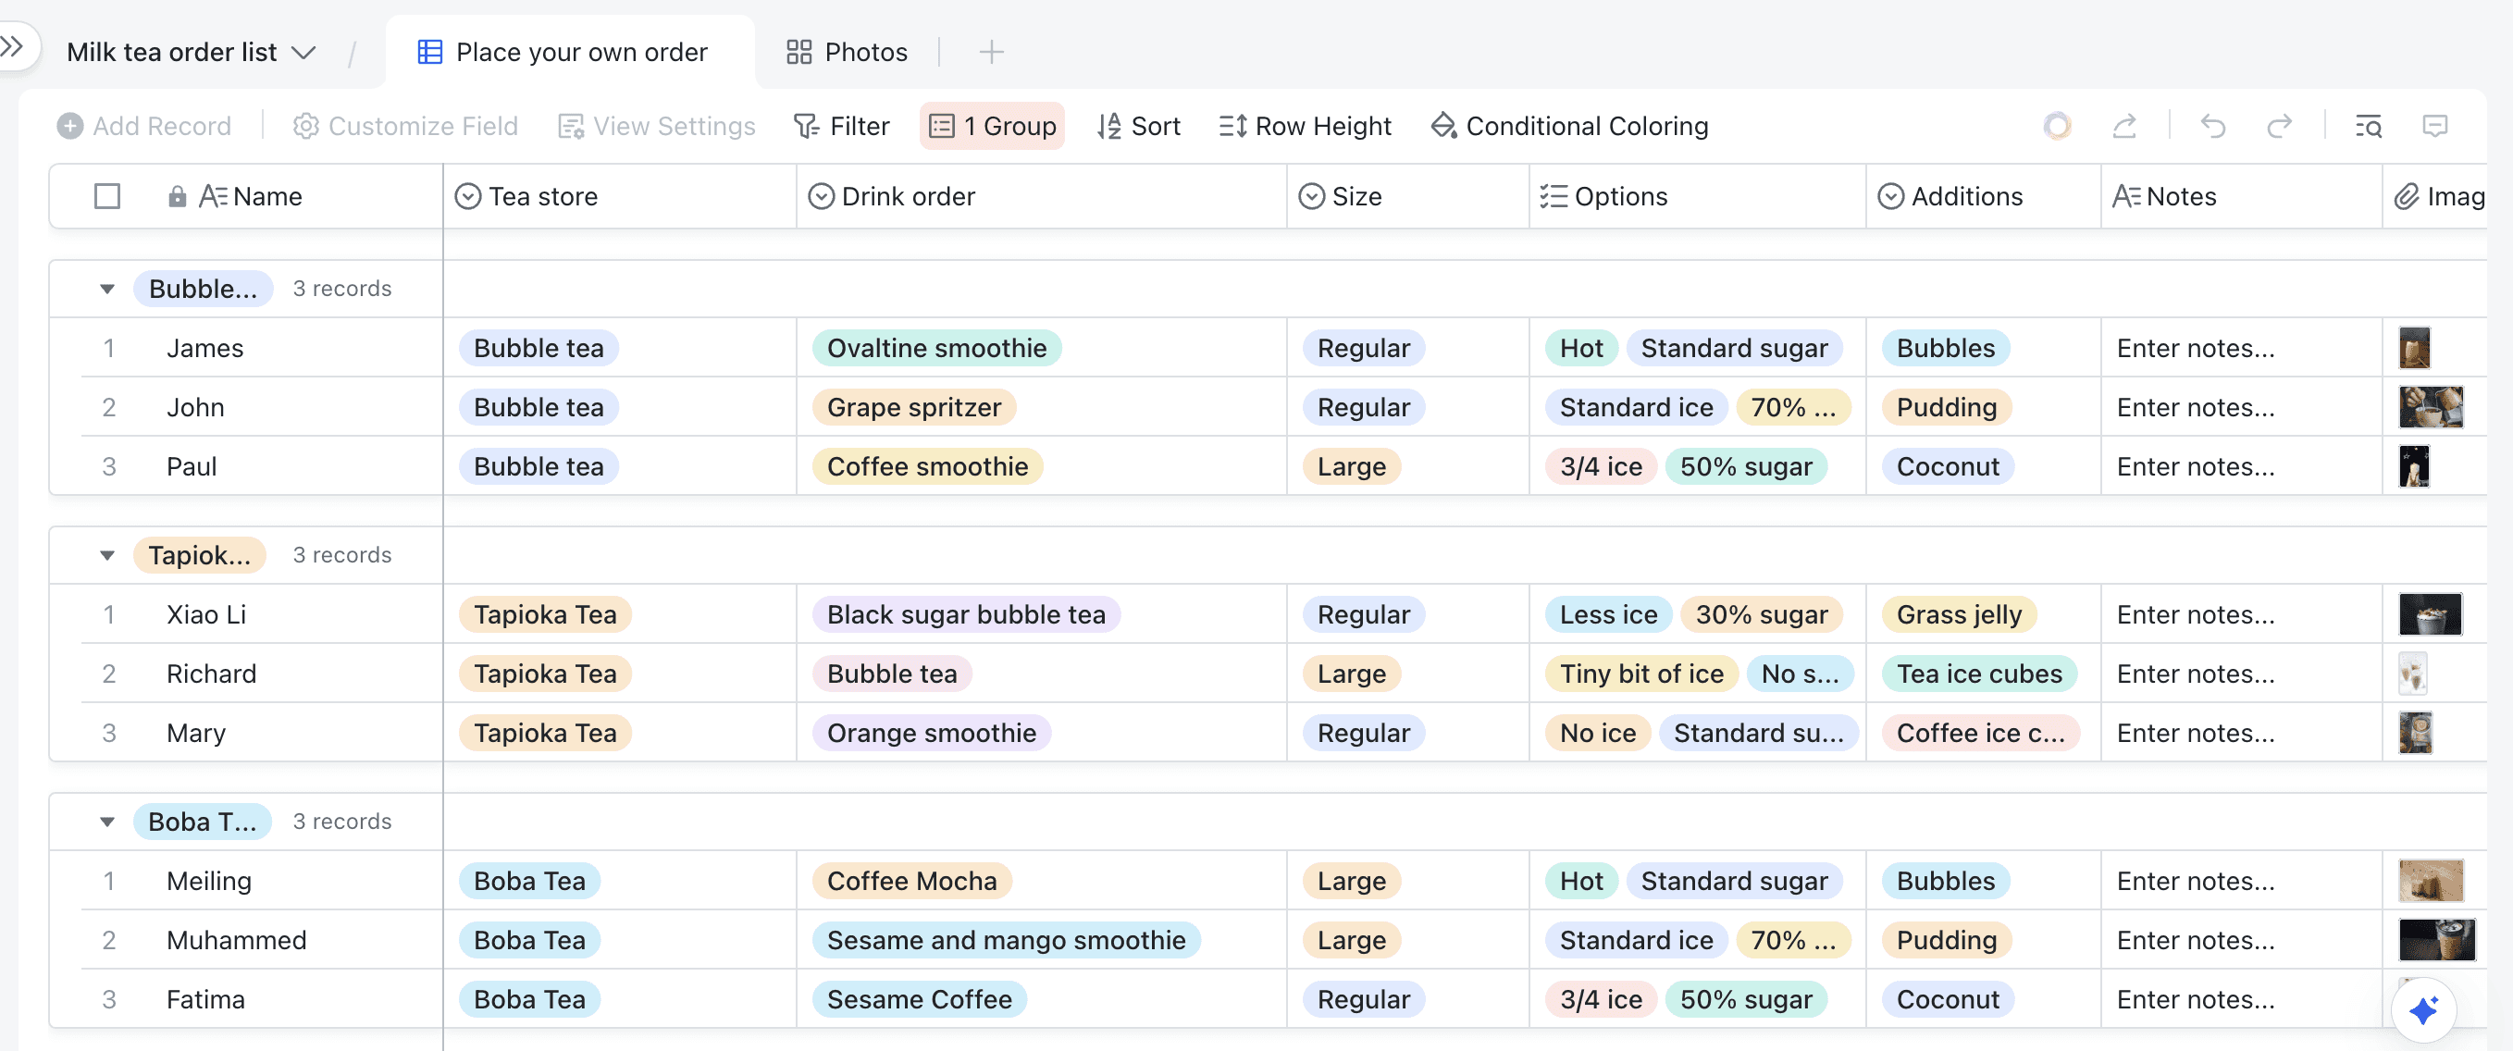Open James's drink image thumbnail
This screenshot has width=2513, height=1051.
[x=2415, y=349]
